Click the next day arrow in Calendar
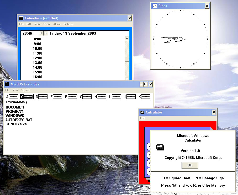This screenshot has height=195, width=238. coord(46,33)
